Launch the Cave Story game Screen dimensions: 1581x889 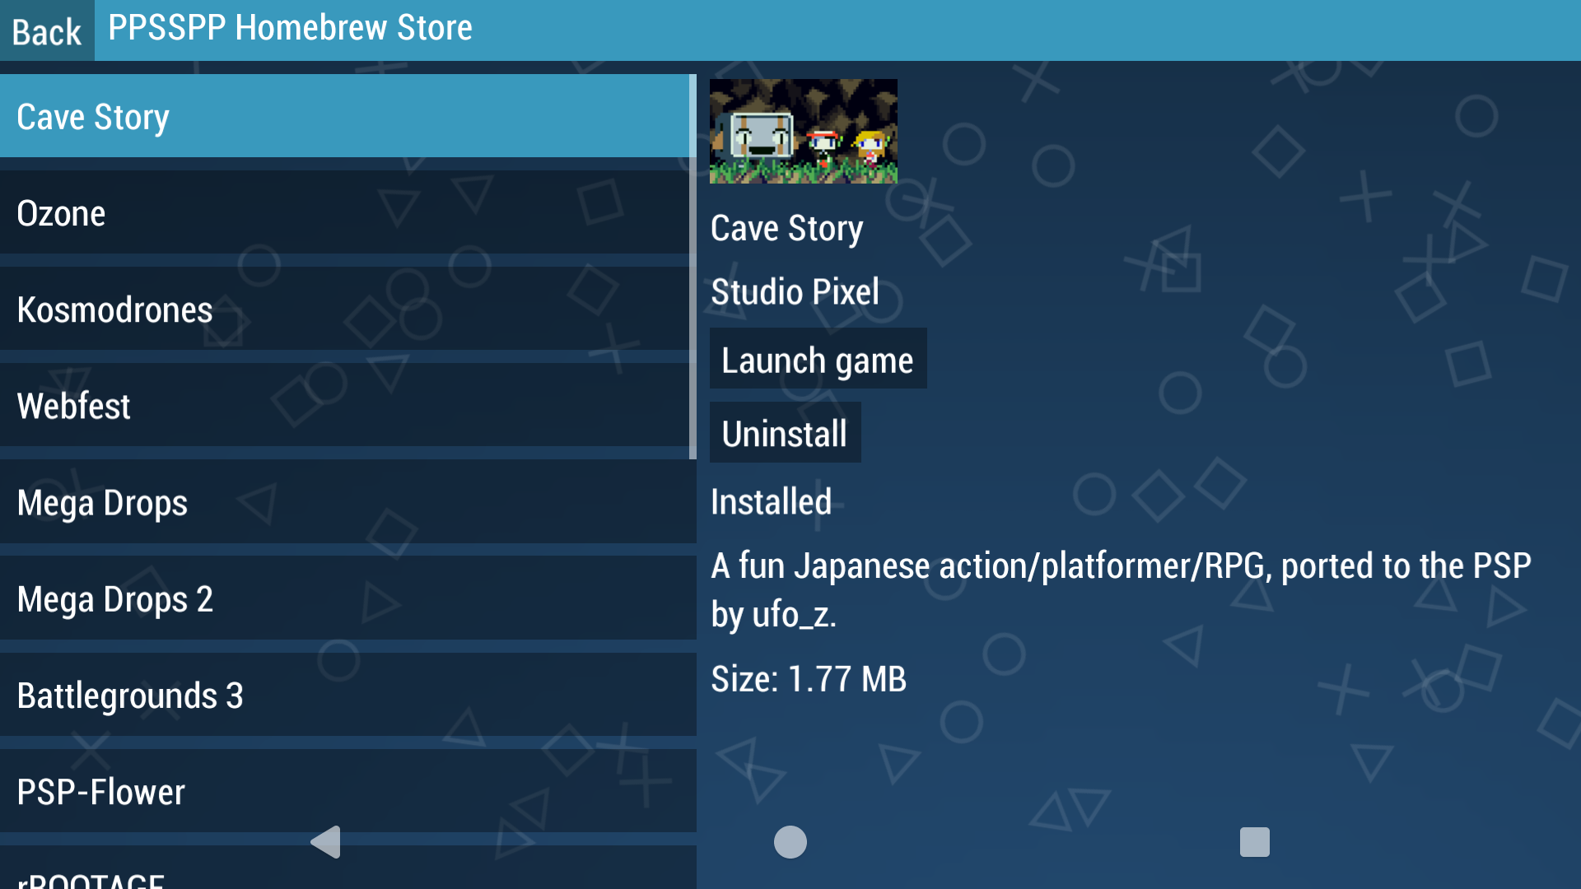pyautogui.click(x=818, y=360)
